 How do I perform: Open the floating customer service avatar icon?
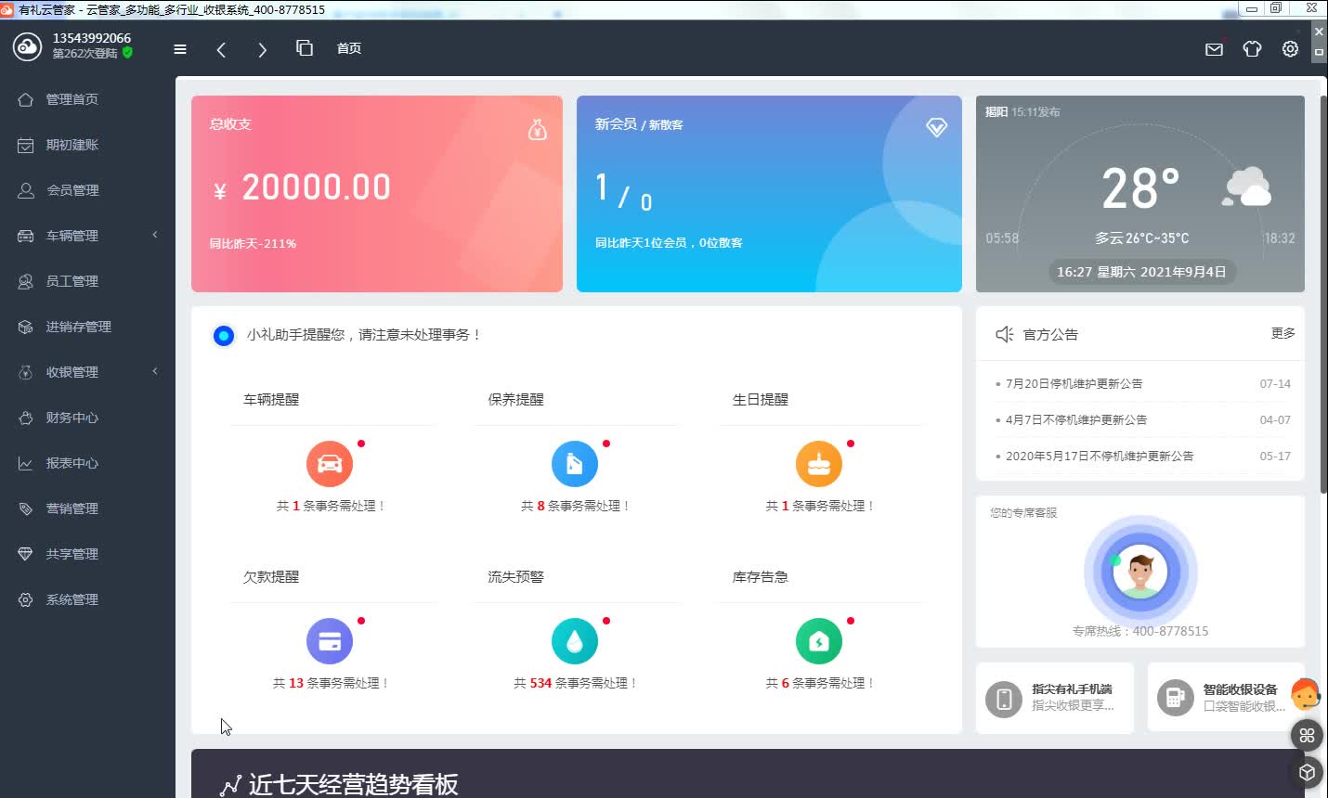coord(1306,693)
